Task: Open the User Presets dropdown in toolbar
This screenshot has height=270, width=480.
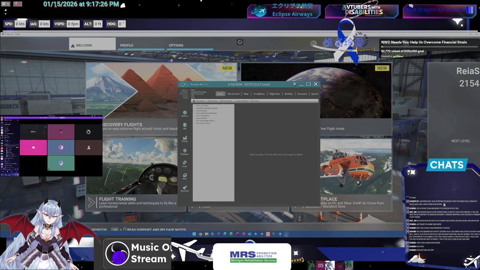Action: pos(199,101)
